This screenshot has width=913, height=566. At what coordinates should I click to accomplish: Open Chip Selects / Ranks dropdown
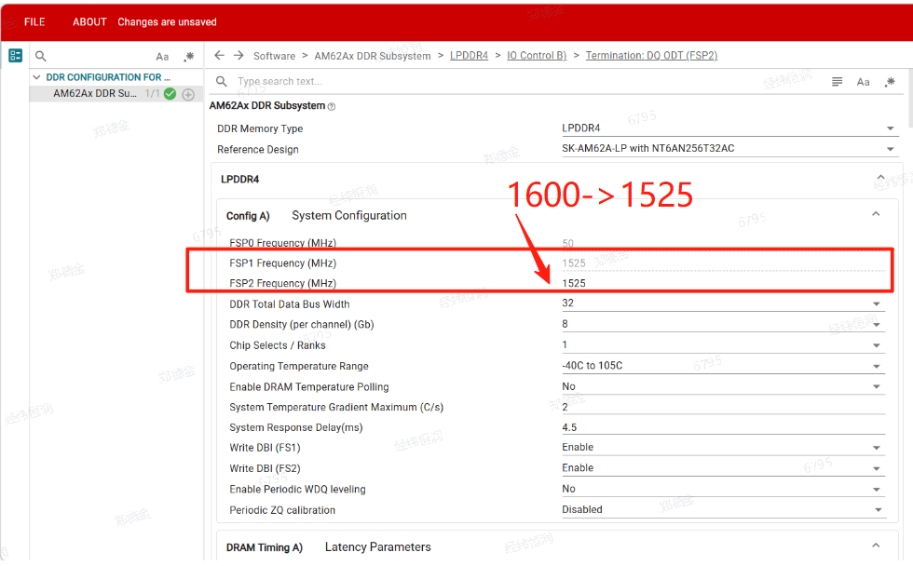[723, 345]
